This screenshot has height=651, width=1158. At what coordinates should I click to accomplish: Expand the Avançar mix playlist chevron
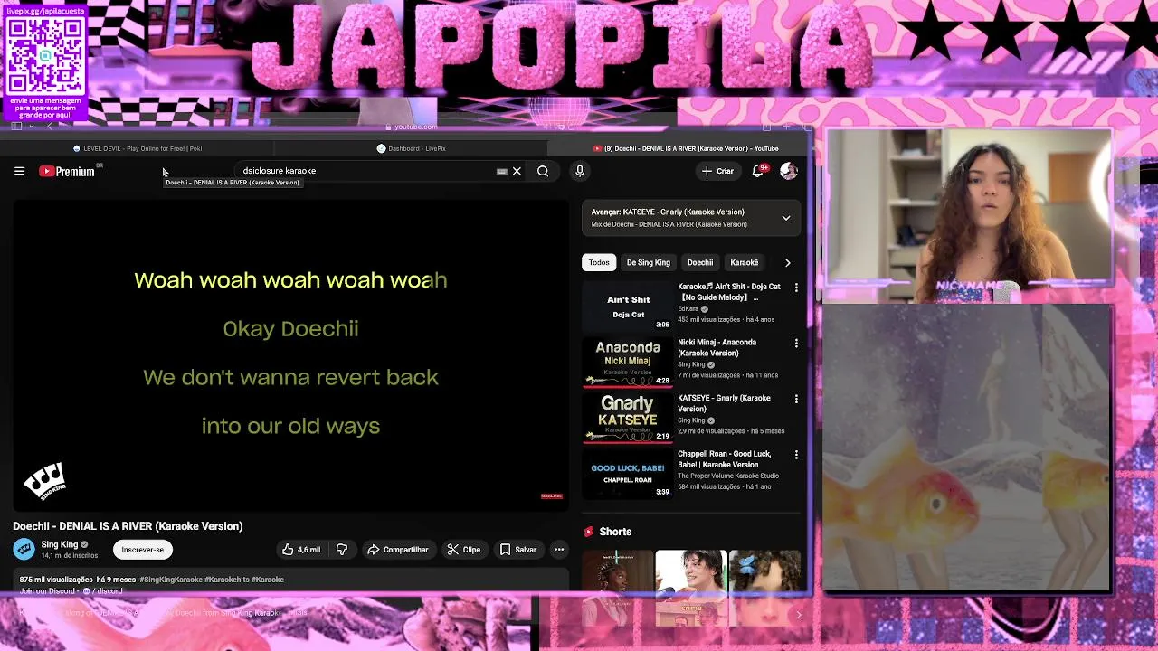coord(786,218)
